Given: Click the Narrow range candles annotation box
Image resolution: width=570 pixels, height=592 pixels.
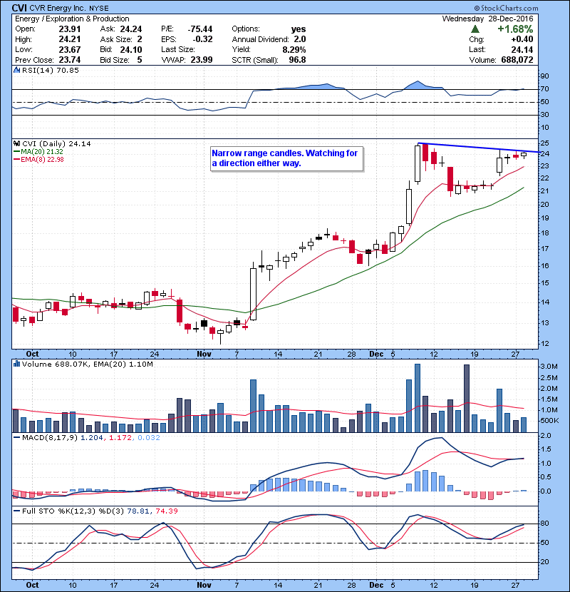Looking at the screenshot, I should point(287,158).
